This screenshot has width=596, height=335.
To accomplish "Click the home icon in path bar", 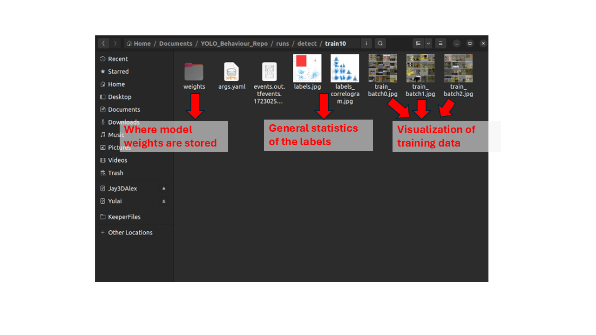I will pyautogui.click(x=130, y=44).
